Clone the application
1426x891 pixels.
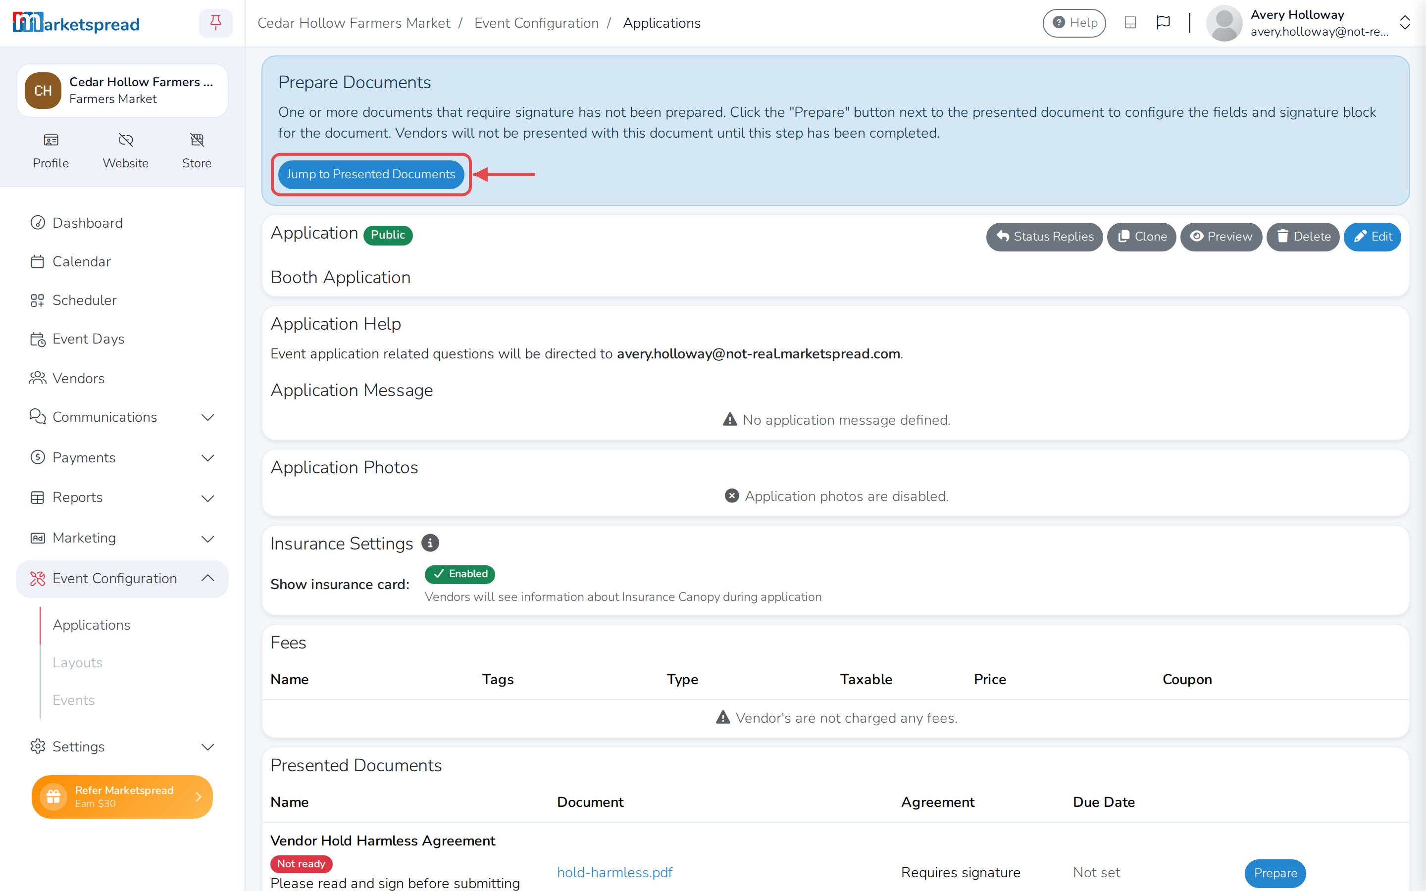(1141, 237)
